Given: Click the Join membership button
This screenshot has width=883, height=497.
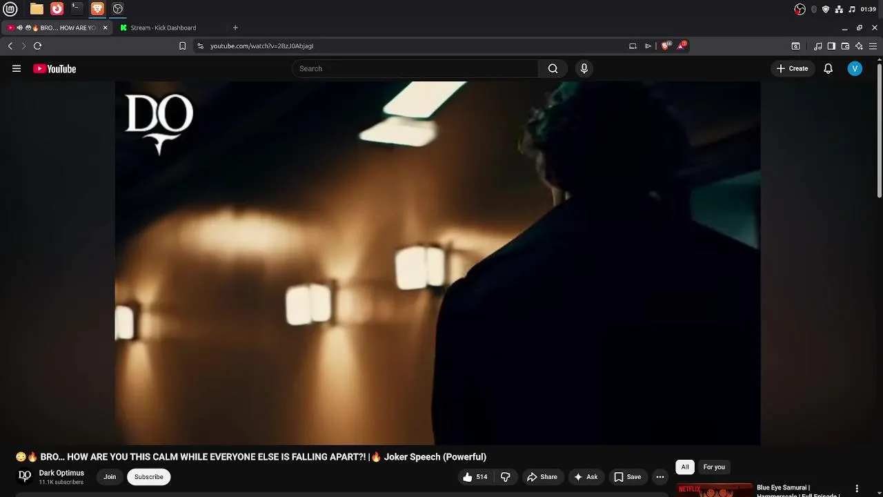Looking at the screenshot, I should click(x=110, y=477).
